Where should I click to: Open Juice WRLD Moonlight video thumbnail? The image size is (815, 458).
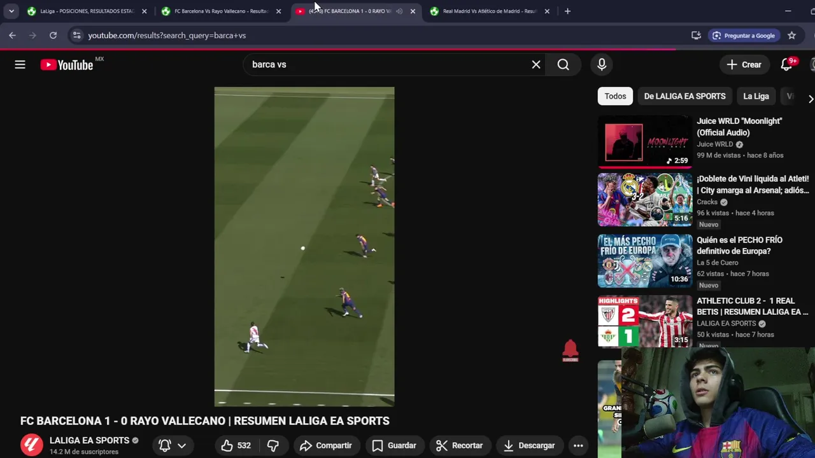click(644, 141)
